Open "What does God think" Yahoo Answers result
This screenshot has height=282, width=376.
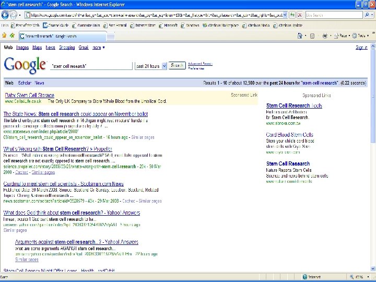[x=72, y=213]
